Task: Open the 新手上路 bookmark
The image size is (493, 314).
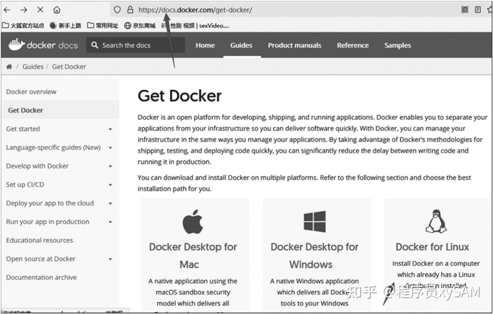Action: pos(66,25)
